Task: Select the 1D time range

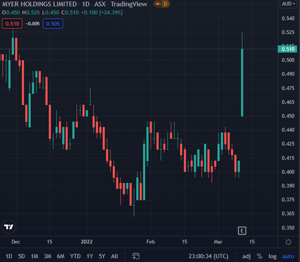Action: pyautogui.click(x=9, y=256)
